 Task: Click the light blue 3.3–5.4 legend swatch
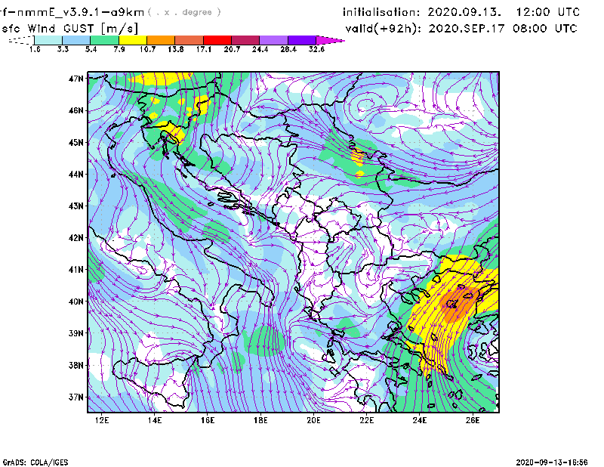[x=76, y=40]
